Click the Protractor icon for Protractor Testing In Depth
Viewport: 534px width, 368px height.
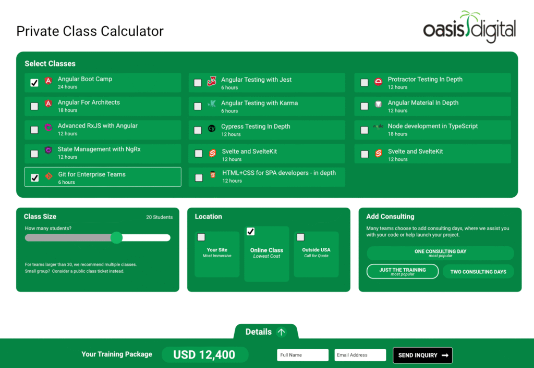(x=379, y=82)
